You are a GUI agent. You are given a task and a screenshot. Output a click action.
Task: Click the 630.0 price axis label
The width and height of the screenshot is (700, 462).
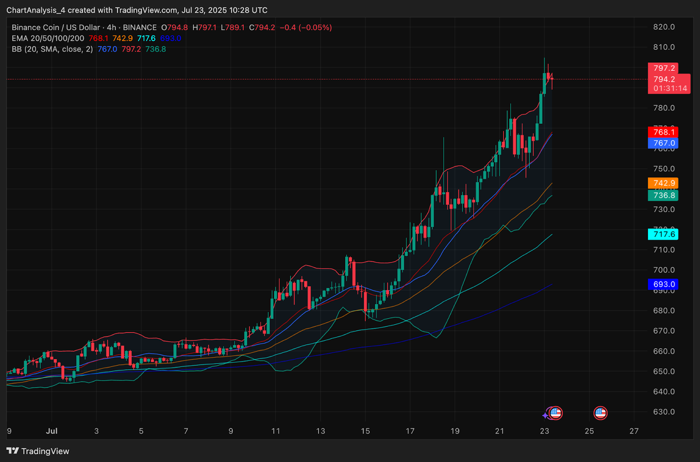(x=664, y=412)
